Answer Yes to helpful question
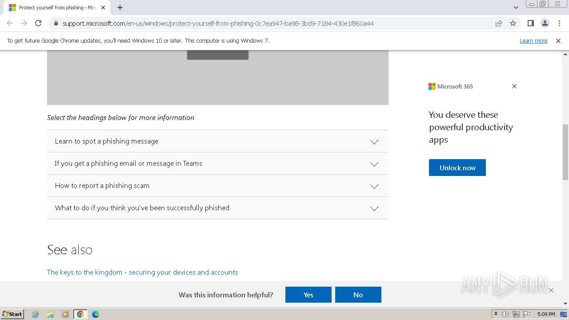569x320 pixels. pos(309,295)
